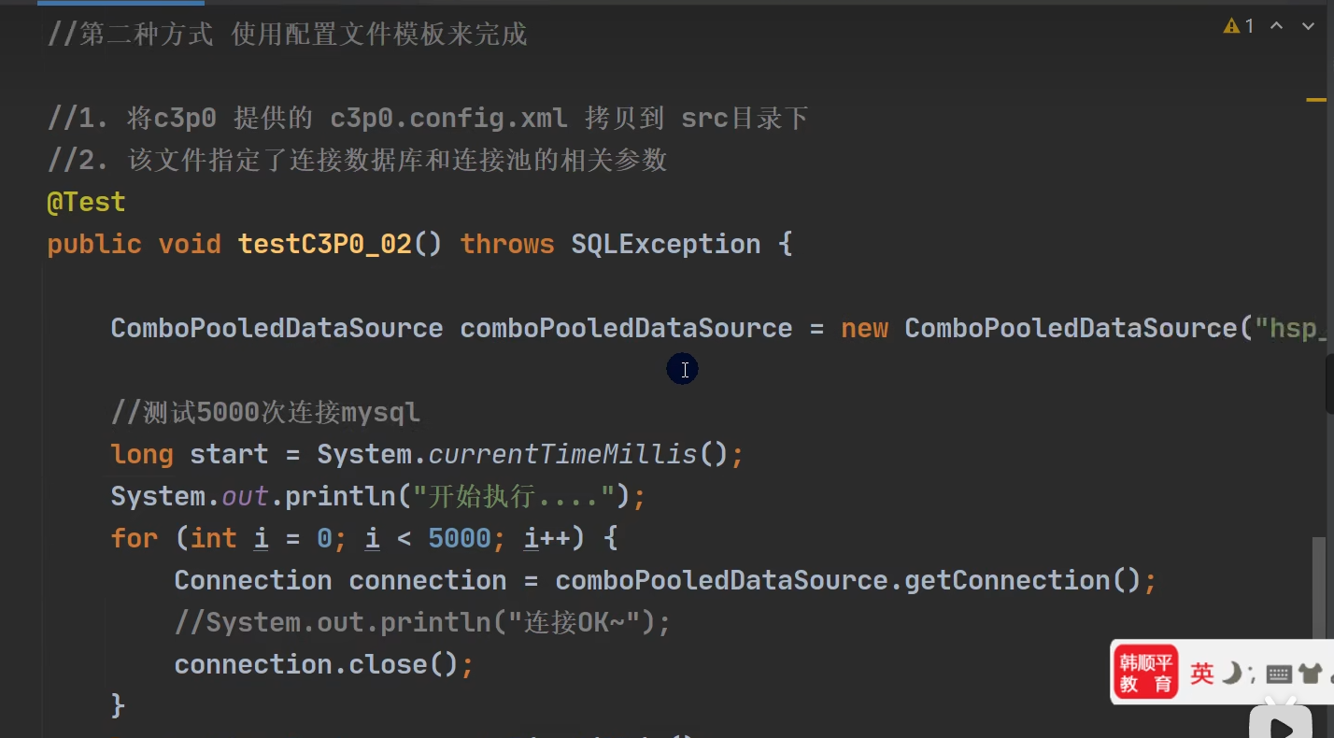The image size is (1334, 738).
Task: Click the ComboPooledDataSource type at line start
Action: [x=277, y=328]
